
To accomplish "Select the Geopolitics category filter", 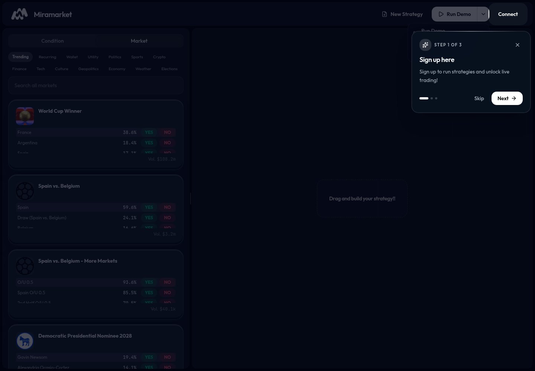I will 88,69.
